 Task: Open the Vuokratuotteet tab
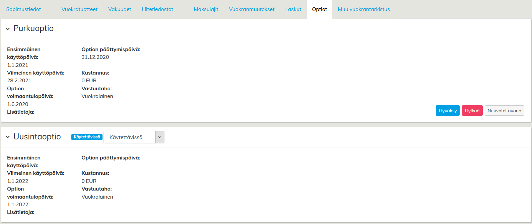click(79, 9)
